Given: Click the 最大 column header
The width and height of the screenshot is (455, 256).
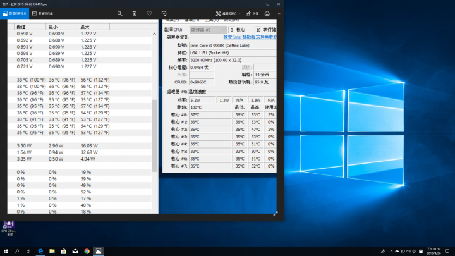Looking at the screenshot, I should (x=94, y=27).
